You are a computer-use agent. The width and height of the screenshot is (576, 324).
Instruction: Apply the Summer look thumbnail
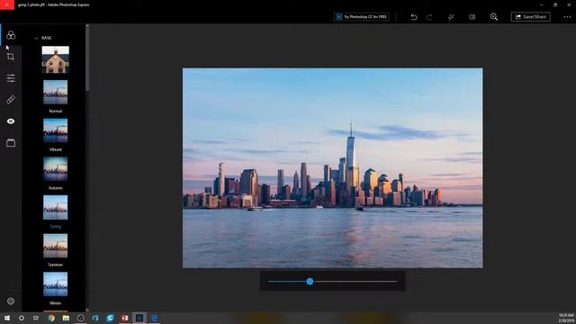56,246
